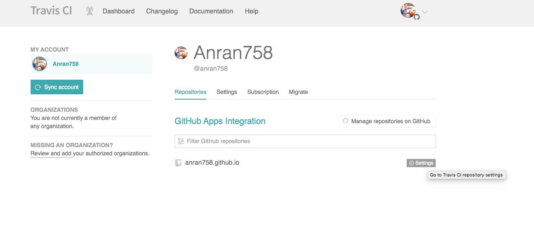Open the Documentation link
This screenshot has height=246, width=534.
211,11
